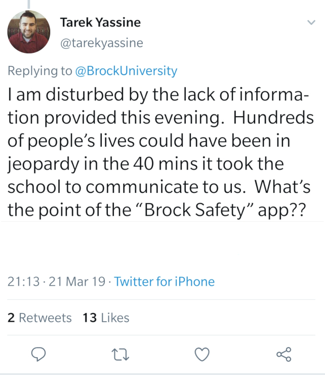Click the Tarek Yassine display name
Screen dimensions: 325x375
pos(100,22)
